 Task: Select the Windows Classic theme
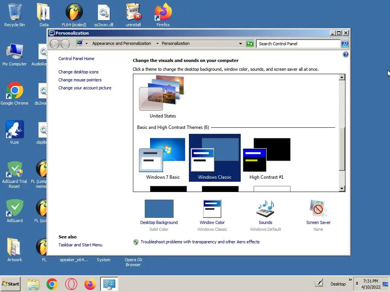pyautogui.click(x=215, y=158)
